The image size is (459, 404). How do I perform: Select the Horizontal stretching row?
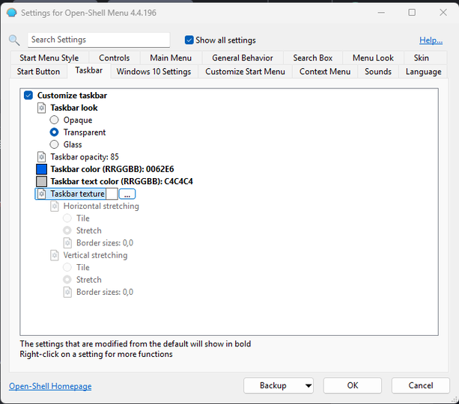[x=101, y=206]
